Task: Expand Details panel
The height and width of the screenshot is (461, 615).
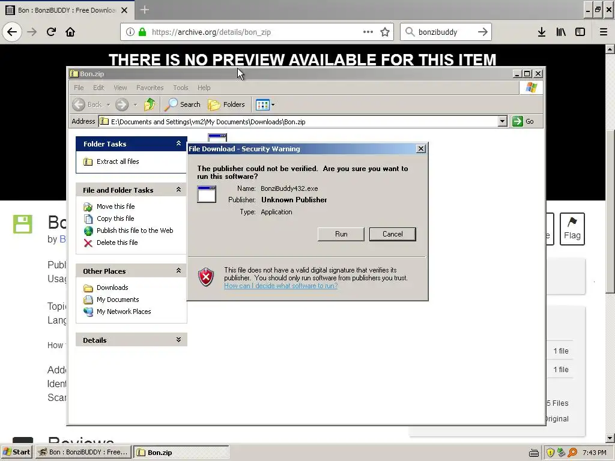Action: 178,340
